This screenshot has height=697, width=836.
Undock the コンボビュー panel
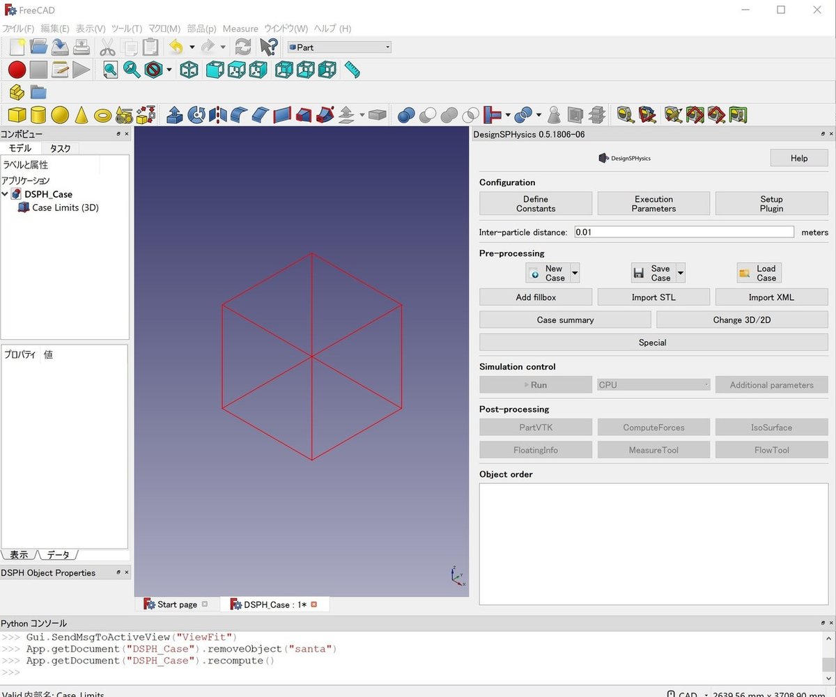[118, 134]
